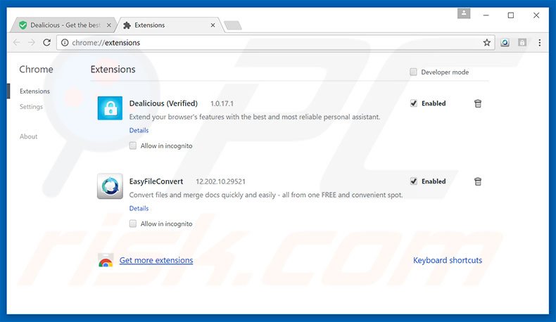Open Details link for Dealicious
556x322 pixels.
point(139,130)
